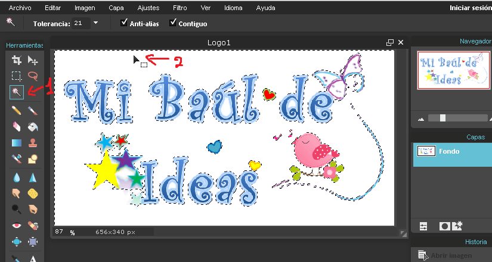
Task: Select the Move tool
Action: (33, 60)
